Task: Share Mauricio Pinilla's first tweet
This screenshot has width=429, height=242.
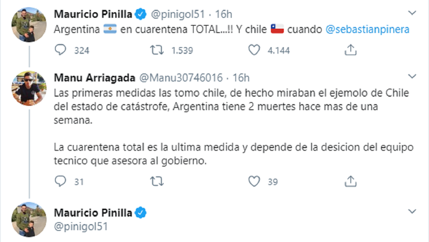Action: [349, 52]
